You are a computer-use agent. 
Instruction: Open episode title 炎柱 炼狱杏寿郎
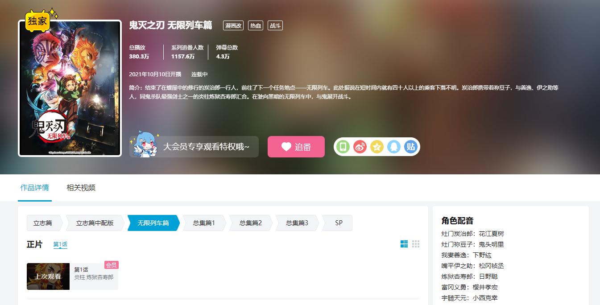(94, 277)
